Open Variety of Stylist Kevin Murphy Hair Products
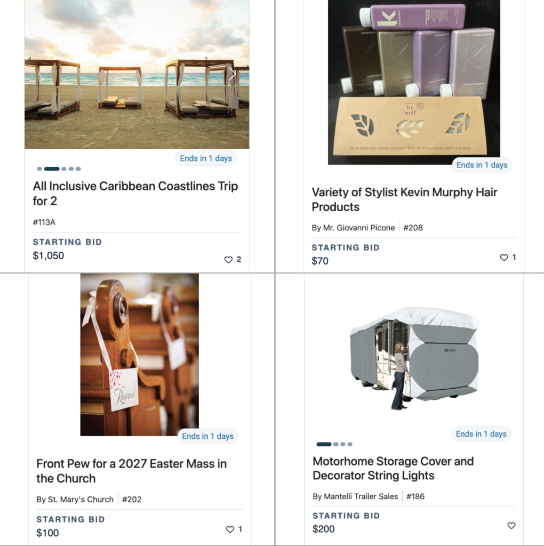Image resolution: width=544 pixels, height=546 pixels. pos(404,199)
